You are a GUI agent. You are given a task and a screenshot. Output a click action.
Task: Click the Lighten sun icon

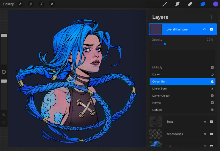click(212, 110)
